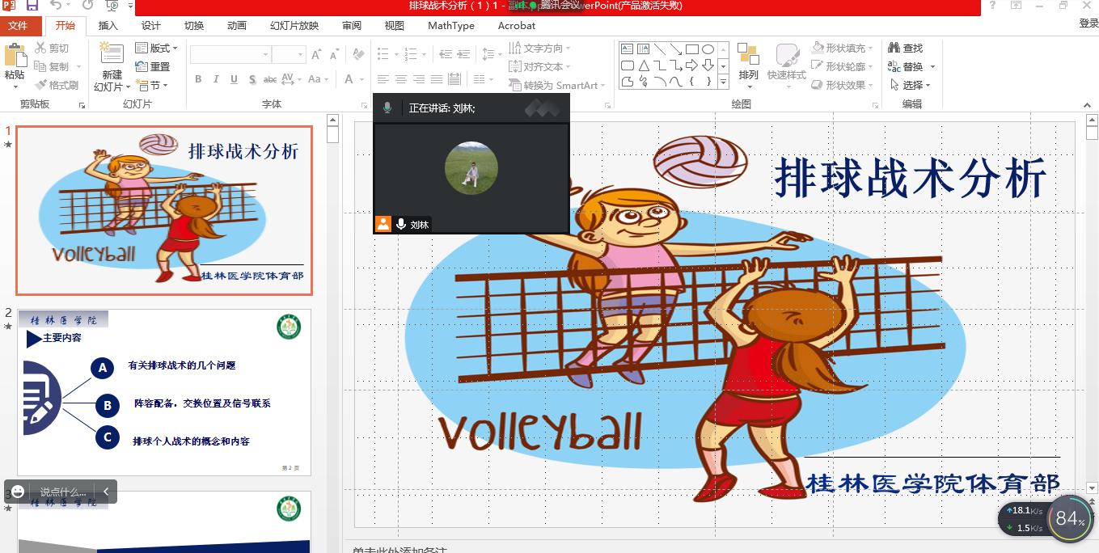Open the 幻灯片放映 tab

[294, 26]
